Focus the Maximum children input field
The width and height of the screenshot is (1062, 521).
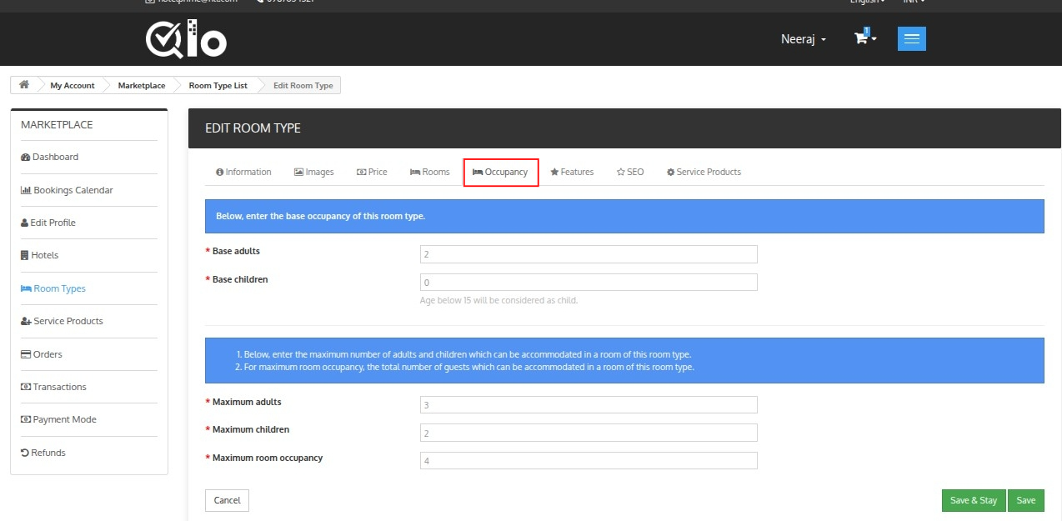point(589,433)
